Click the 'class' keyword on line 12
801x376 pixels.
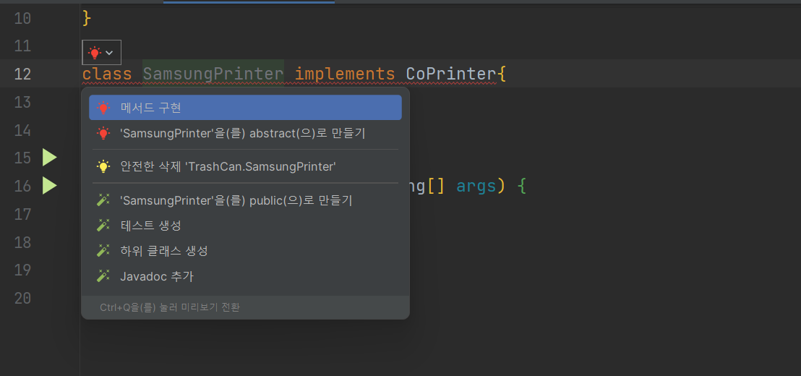(107, 74)
